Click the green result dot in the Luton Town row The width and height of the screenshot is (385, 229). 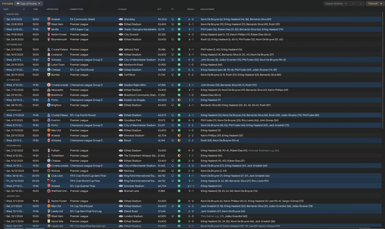tap(179, 65)
